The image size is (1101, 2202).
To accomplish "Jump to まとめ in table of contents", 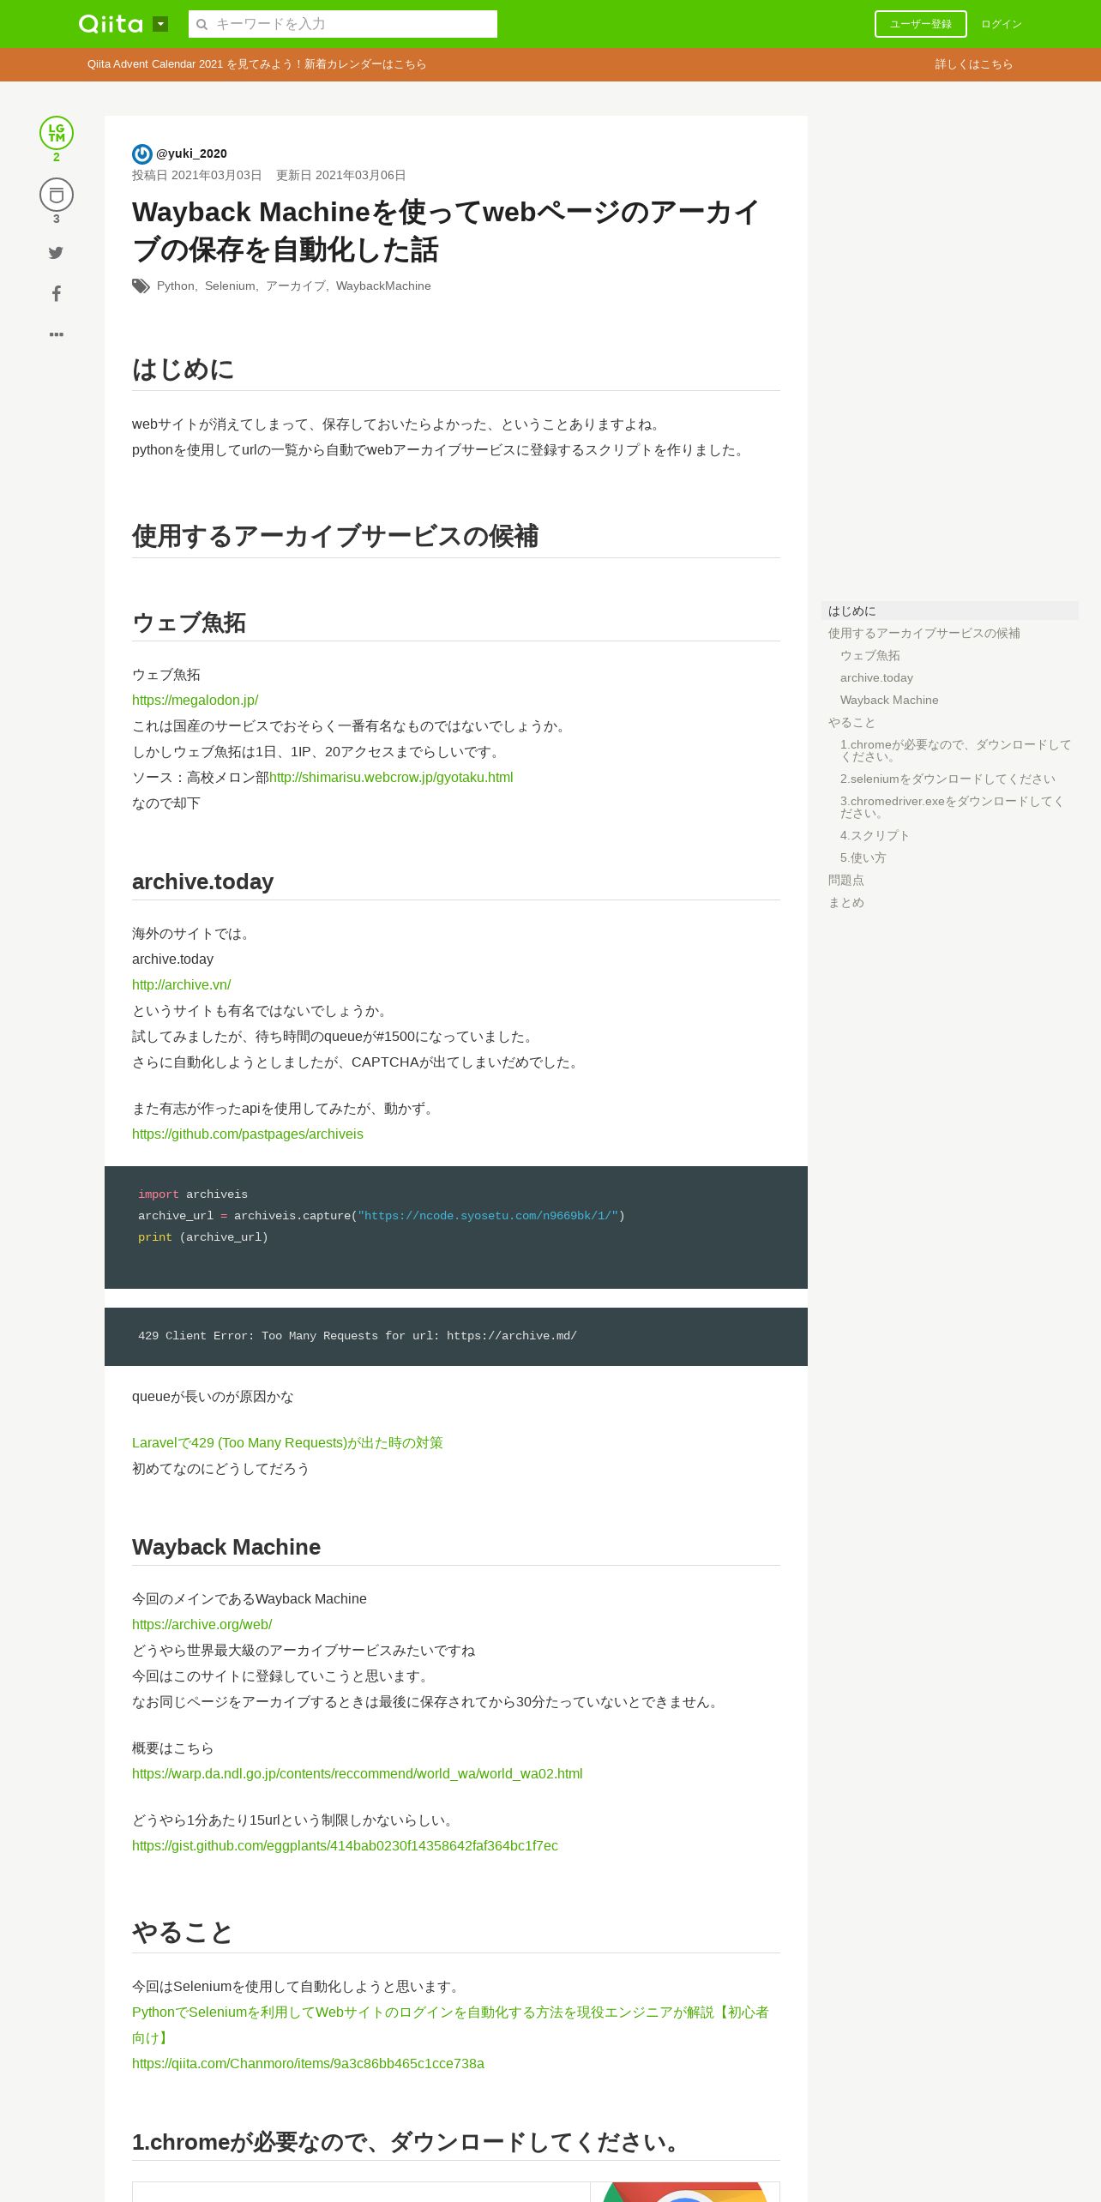I will pyautogui.click(x=845, y=902).
